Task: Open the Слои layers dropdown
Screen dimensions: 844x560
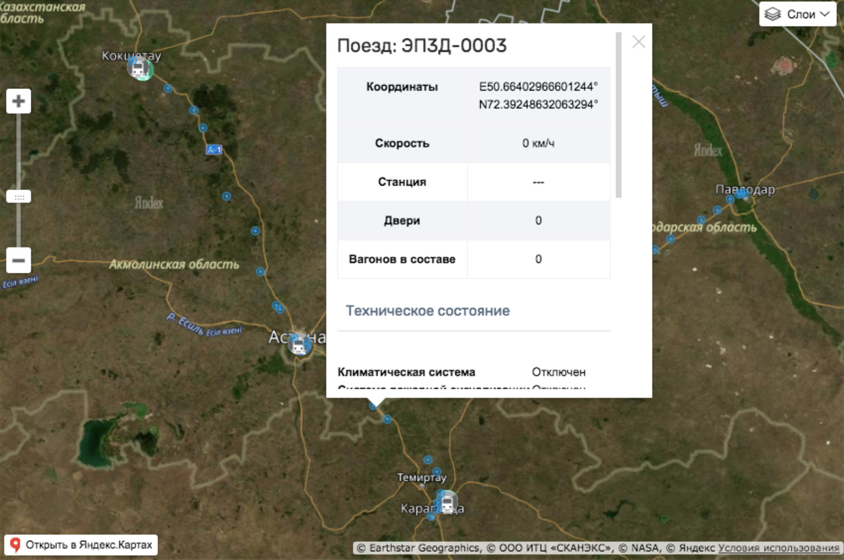Action: click(x=797, y=14)
